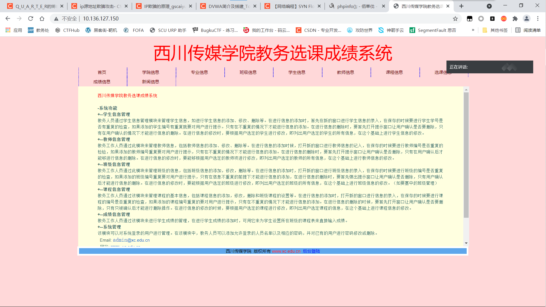Open the 我的工作台 - 码云 bookmark

pyautogui.click(x=266, y=30)
